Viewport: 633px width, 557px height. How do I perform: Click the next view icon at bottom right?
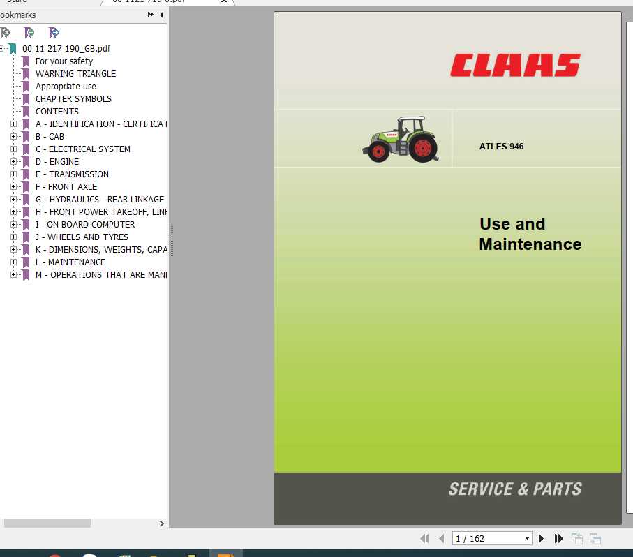click(x=595, y=538)
